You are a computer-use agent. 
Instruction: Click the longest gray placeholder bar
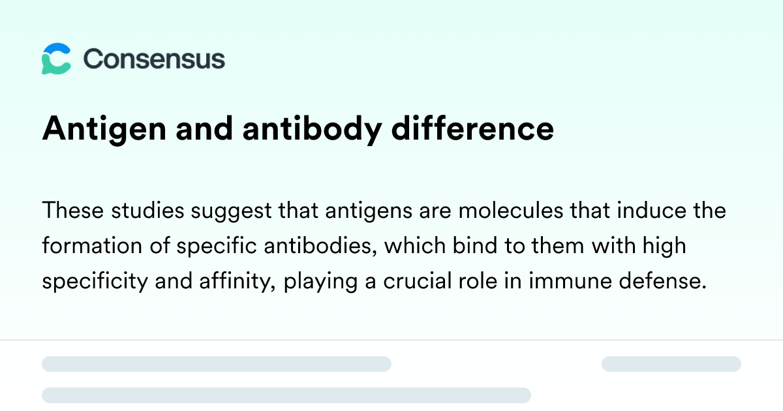(x=286, y=395)
